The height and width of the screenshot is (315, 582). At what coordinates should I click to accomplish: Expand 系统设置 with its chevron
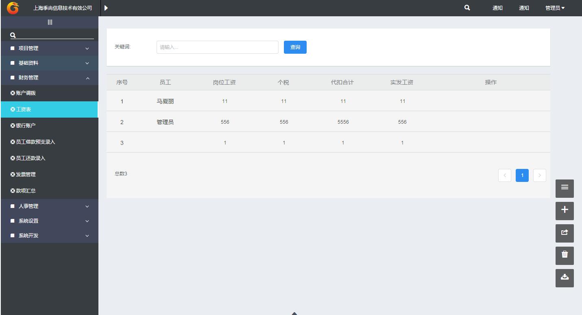click(87, 221)
